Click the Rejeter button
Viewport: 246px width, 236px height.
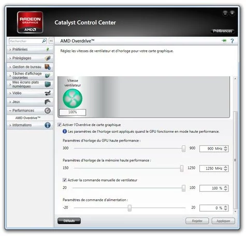(x=197, y=221)
